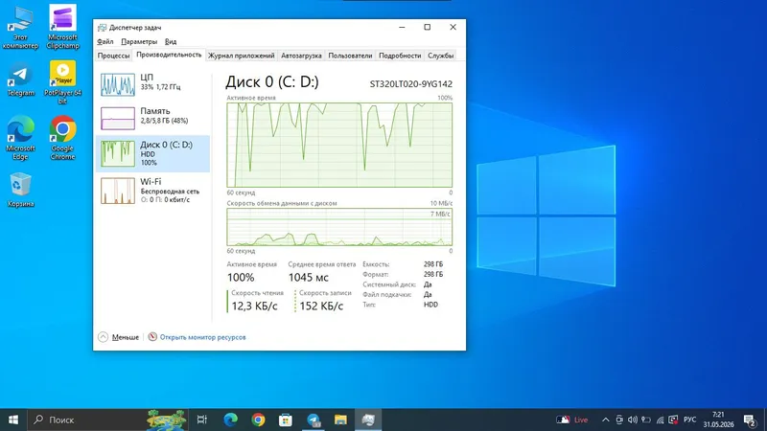Click the Task Manager title bar icon
Image resolution: width=767 pixels, height=431 pixels.
click(102, 28)
